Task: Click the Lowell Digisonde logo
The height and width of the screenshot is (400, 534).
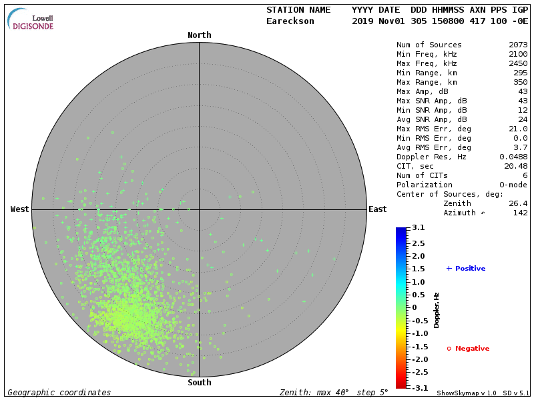Action: [x=31, y=19]
